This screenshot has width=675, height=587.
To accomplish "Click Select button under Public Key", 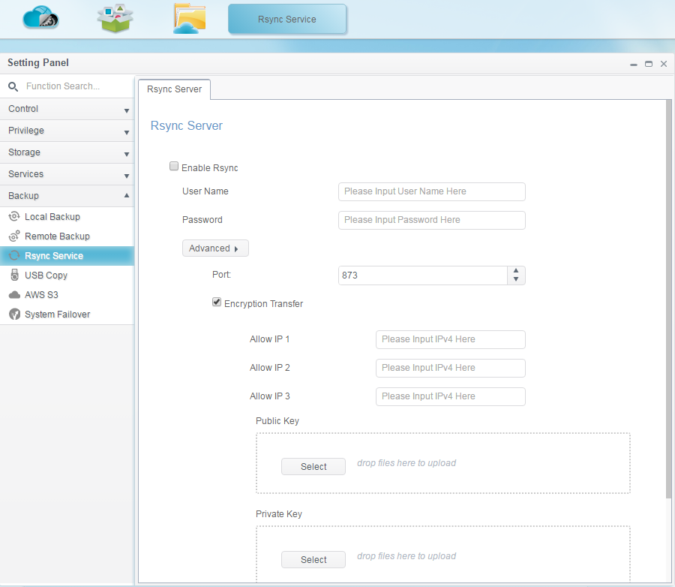I will [313, 467].
